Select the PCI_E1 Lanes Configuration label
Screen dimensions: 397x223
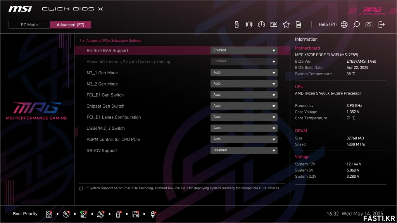[x=114, y=117]
